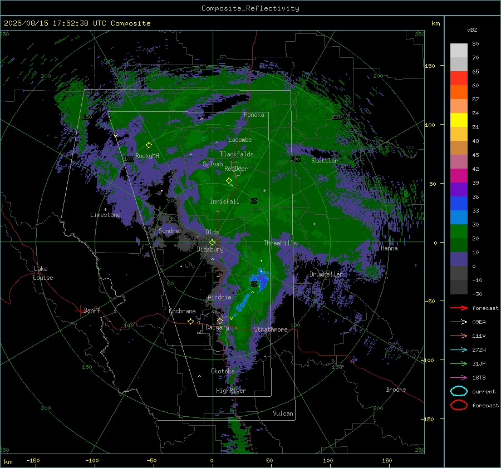The width and height of the screenshot is (501, 468).
Task: Click the Sundre city label
Action: tap(169, 230)
